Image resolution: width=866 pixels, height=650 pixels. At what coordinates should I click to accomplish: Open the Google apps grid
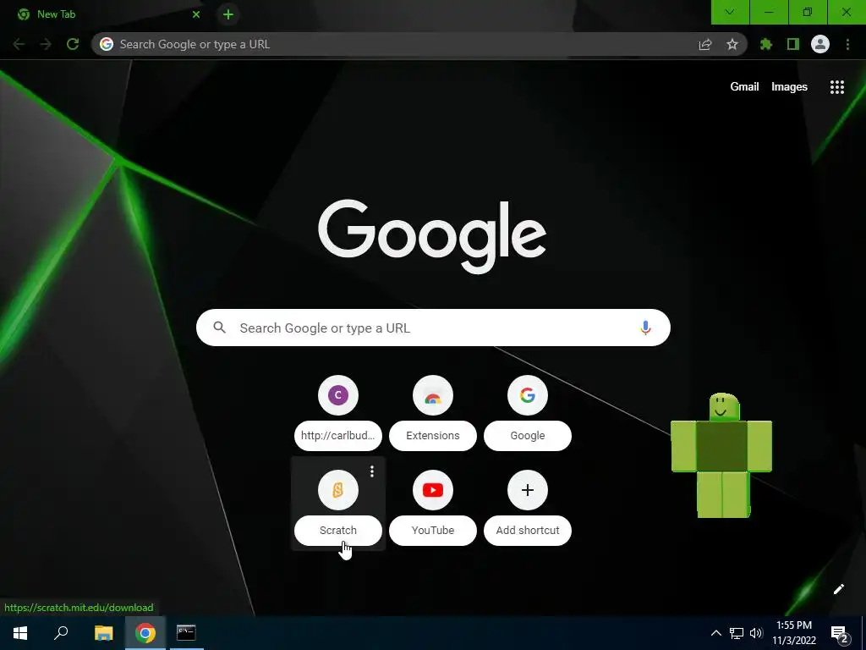(837, 87)
